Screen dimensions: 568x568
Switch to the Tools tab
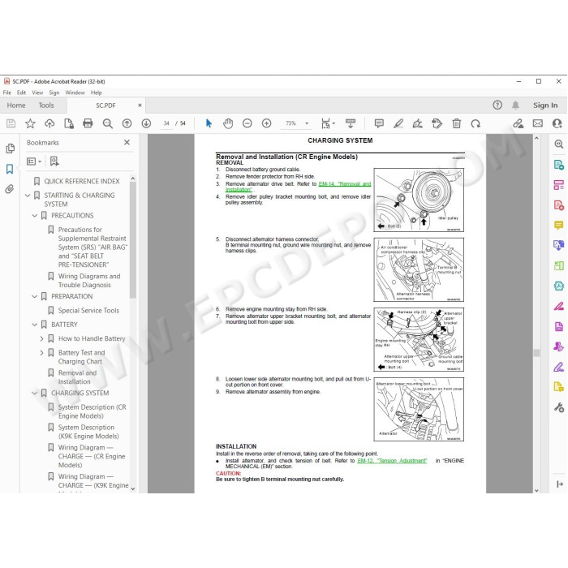[46, 105]
